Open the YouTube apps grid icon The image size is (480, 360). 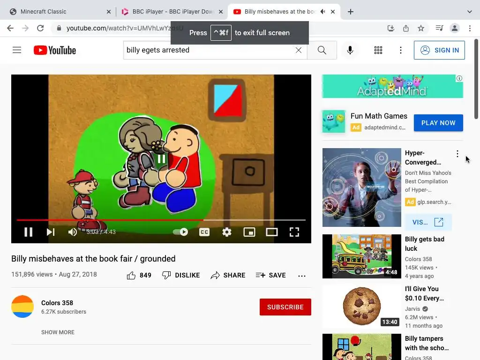tap(378, 50)
